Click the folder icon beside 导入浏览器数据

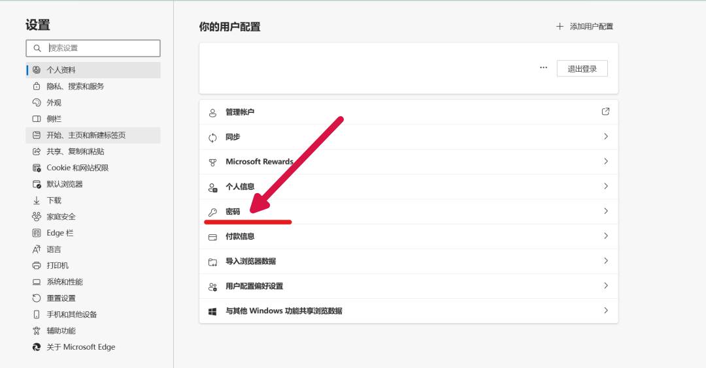[x=212, y=262]
